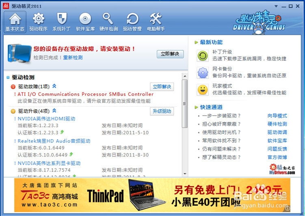The height and width of the screenshot is (216, 305).
Task: Click the 玩家模式 smiley icon
Action: [x=203, y=90]
